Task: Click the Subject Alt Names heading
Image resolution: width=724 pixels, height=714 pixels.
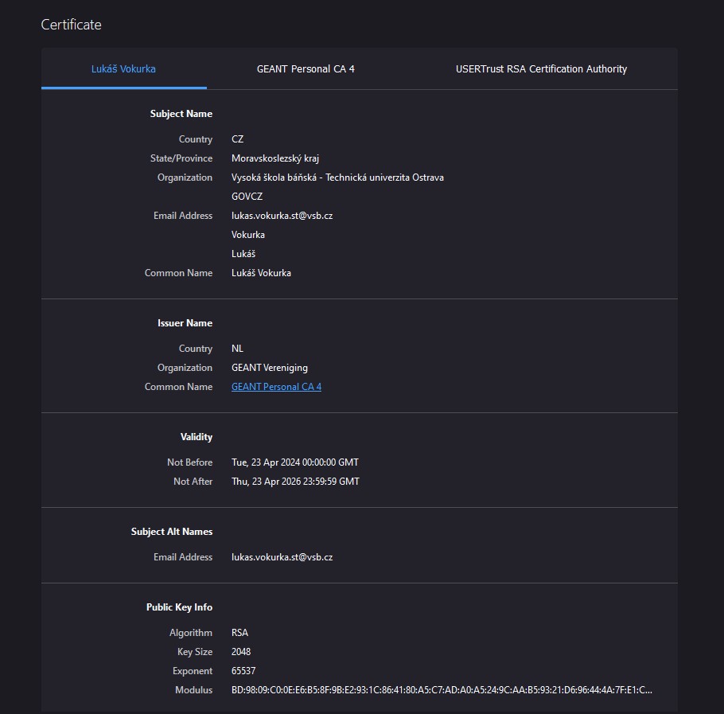Action: (x=172, y=532)
